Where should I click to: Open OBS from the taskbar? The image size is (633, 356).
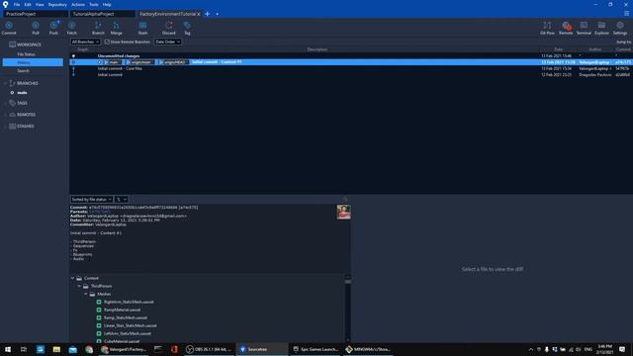(x=209, y=349)
